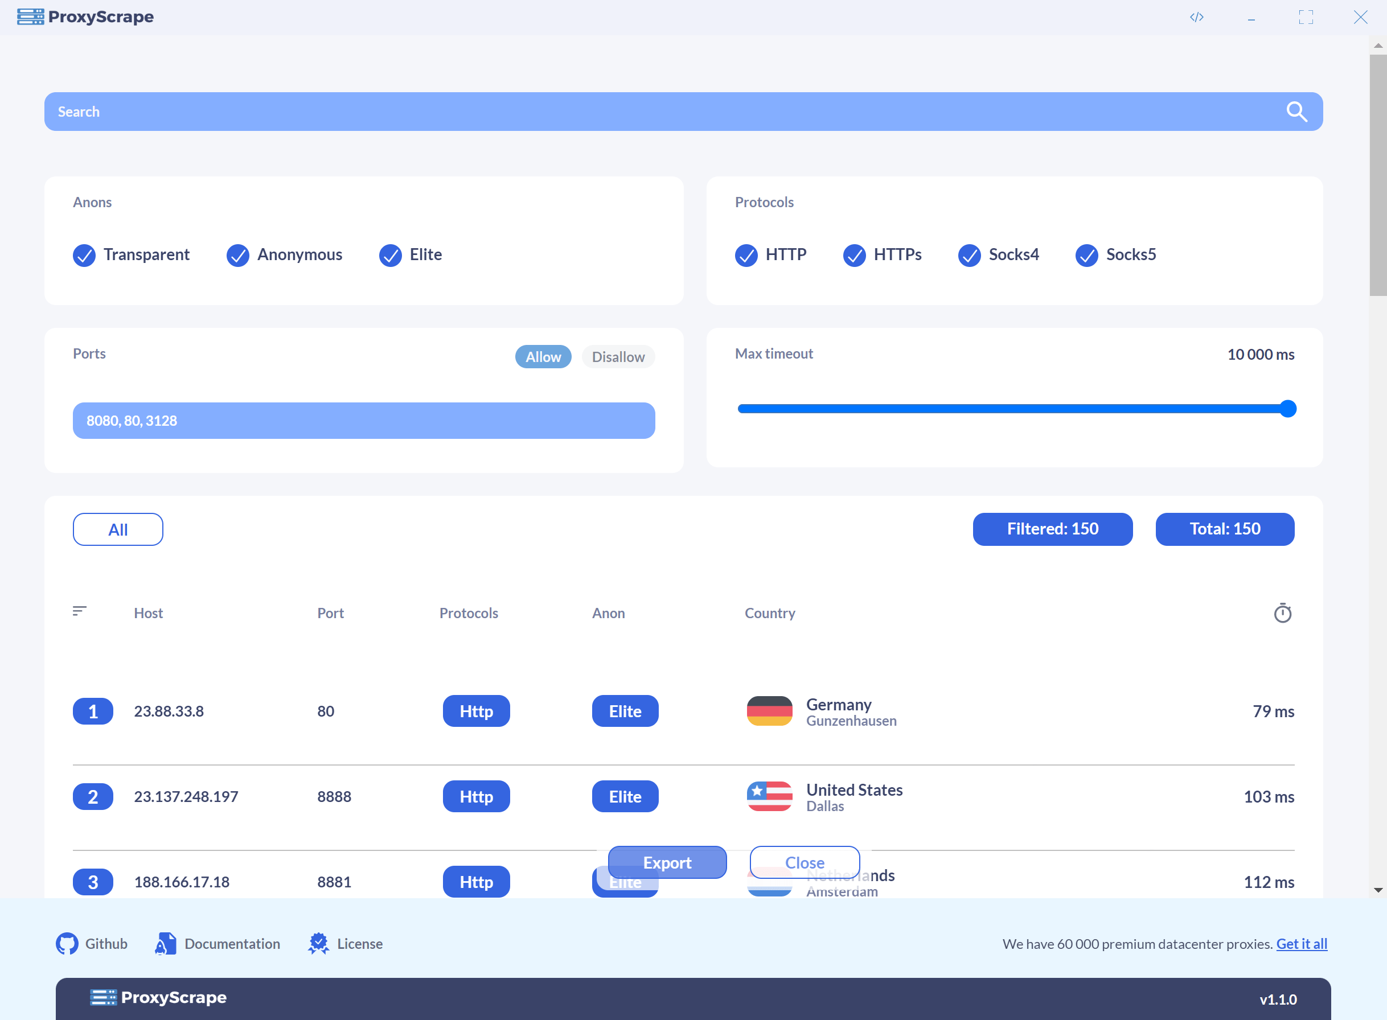This screenshot has width=1387, height=1020.
Task: Open the Github icon in the footer
Action: (x=68, y=943)
